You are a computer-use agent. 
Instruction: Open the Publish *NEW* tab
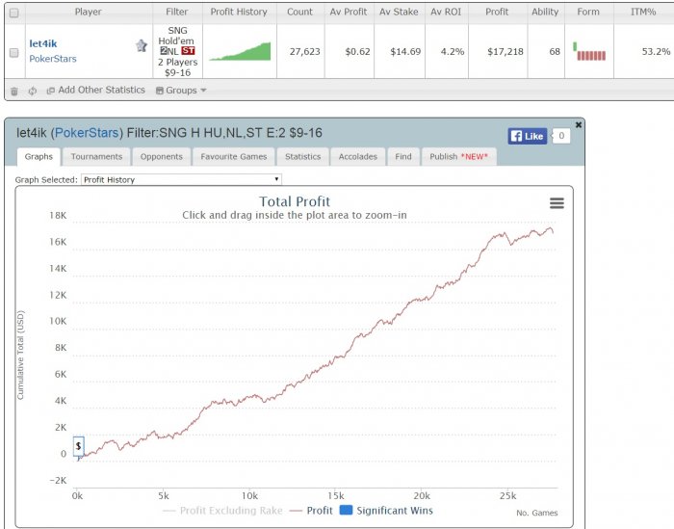click(x=459, y=156)
